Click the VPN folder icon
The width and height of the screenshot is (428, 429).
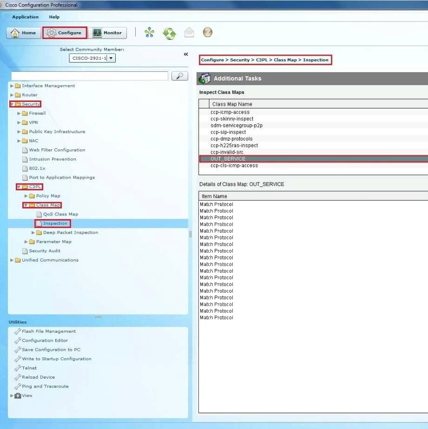pos(25,122)
